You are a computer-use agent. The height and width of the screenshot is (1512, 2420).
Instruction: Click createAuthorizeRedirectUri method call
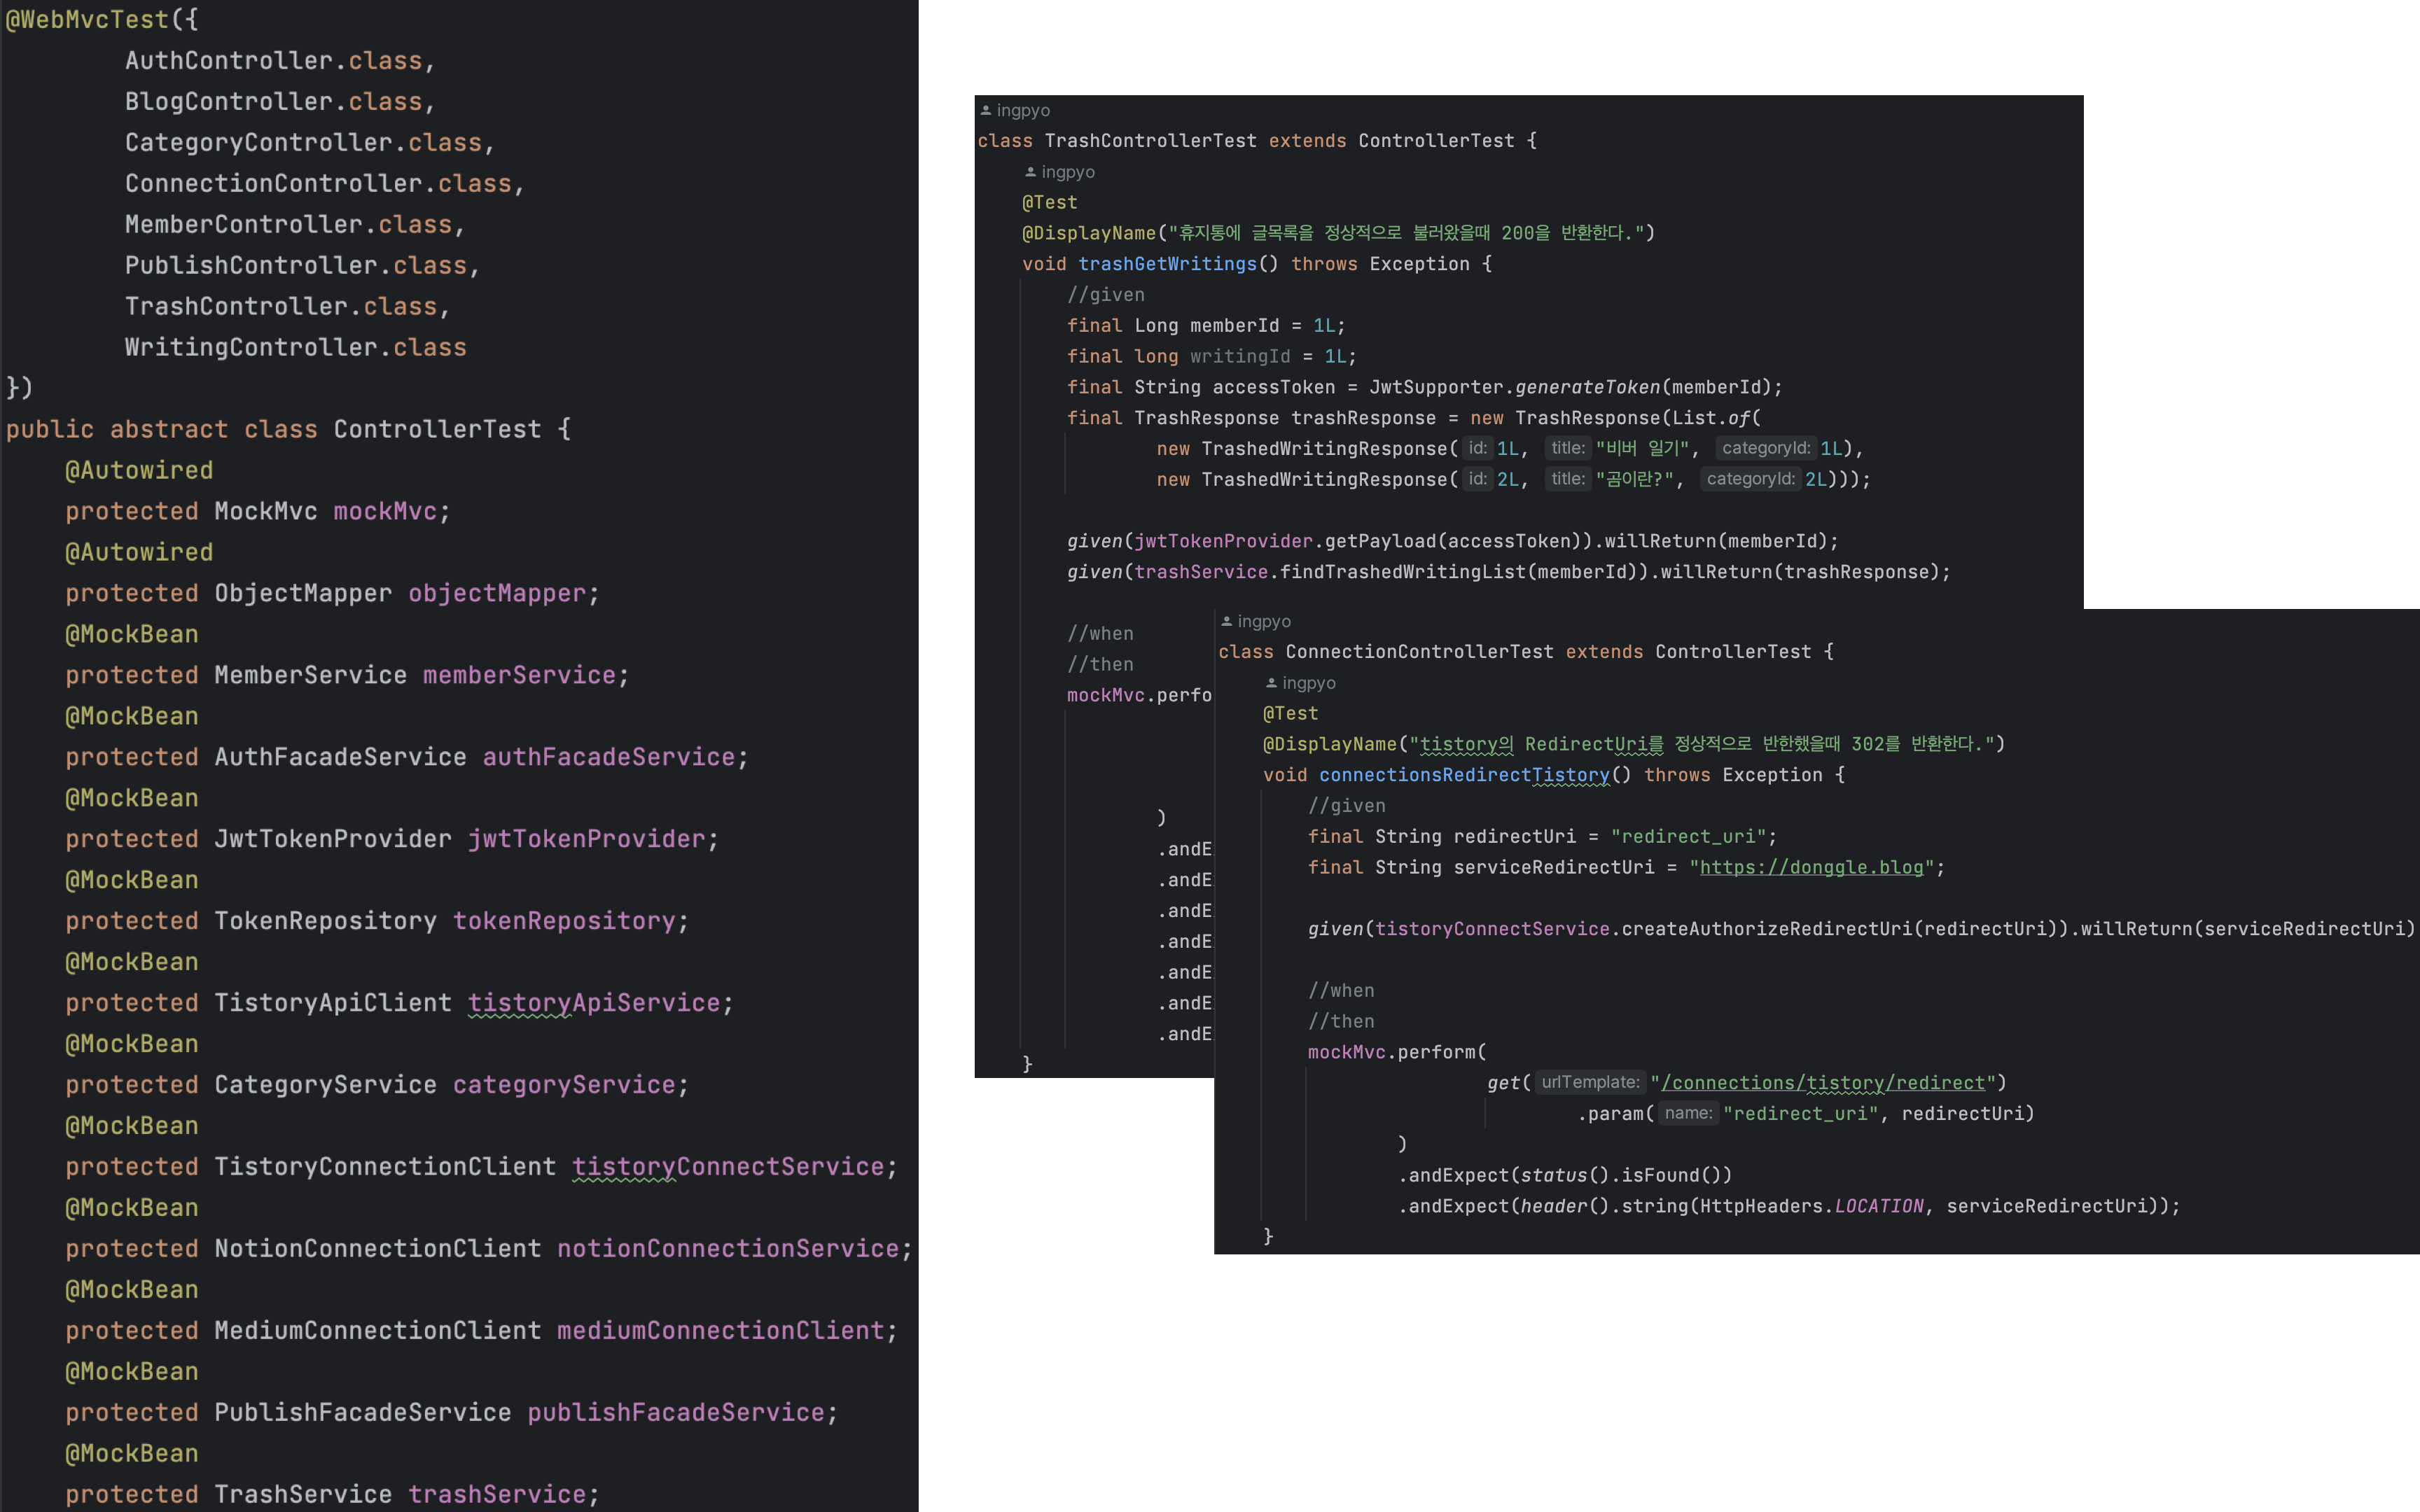[1767, 929]
